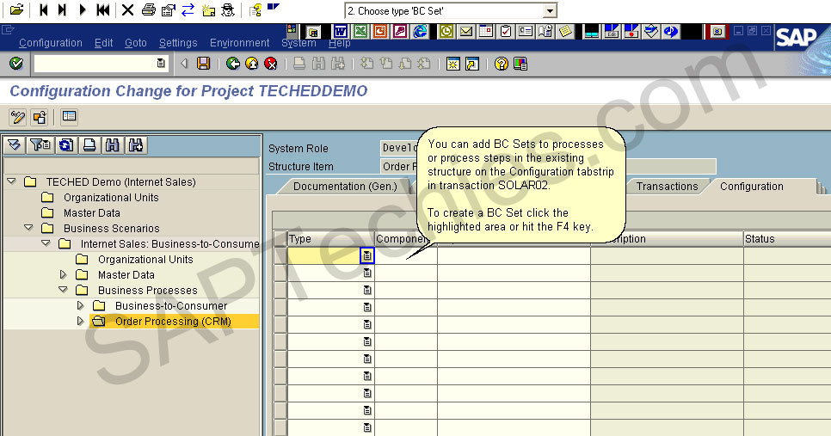Click the Generate shortcut icon
Screen dimensions: 831x436
(x=471, y=64)
